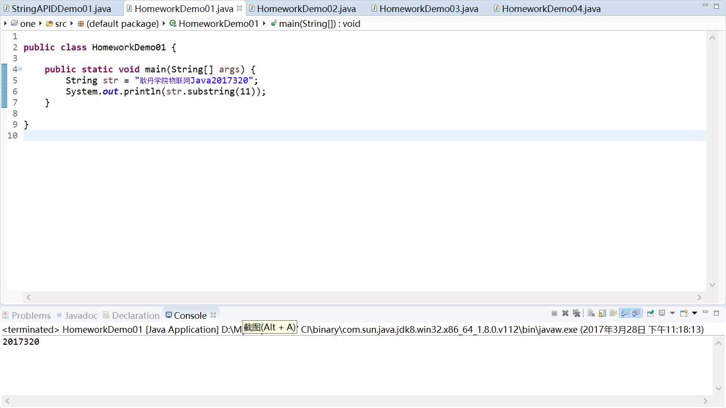
Task: Click the class icon beside HomeworkDemo01 breadcrumb
Action: point(173,23)
